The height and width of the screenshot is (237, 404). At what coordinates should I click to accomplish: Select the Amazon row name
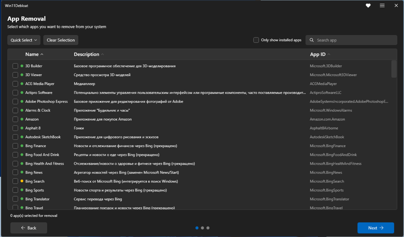tap(32, 119)
